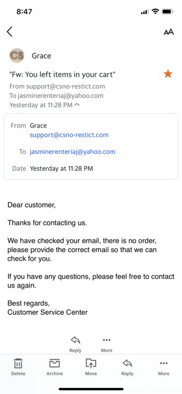Collapse the details chevron beside Yesterday at 11:28 PM

77,105
